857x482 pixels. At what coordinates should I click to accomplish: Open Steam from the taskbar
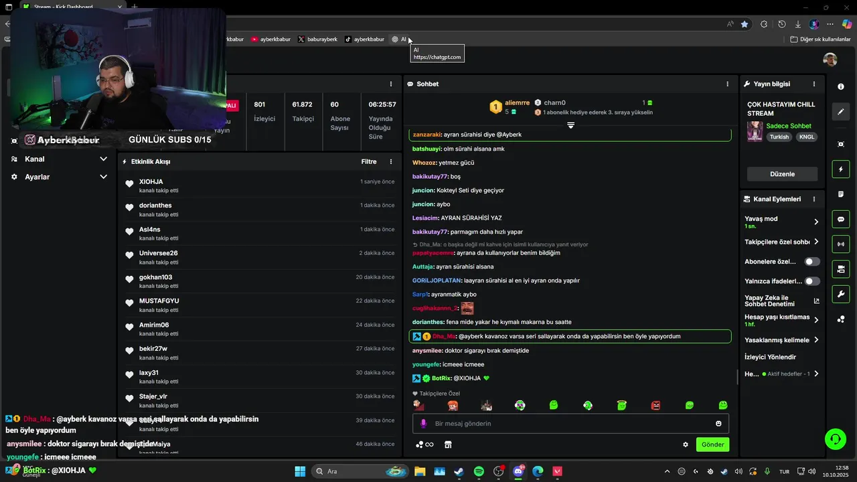tap(459, 471)
